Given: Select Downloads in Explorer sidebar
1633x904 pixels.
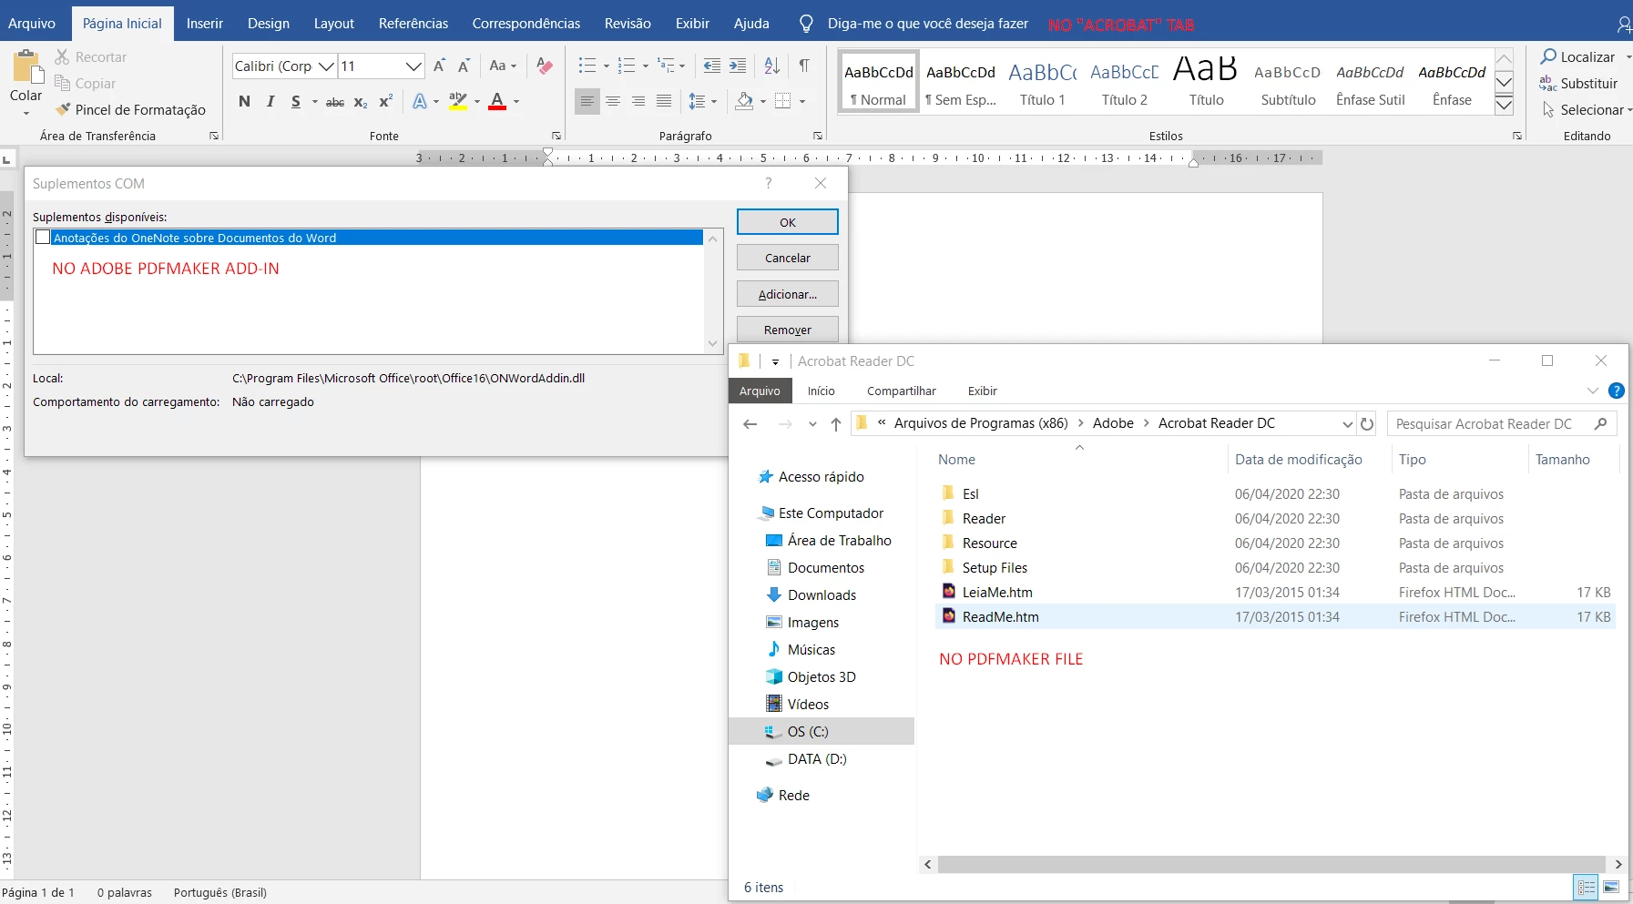Looking at the screenshot, I should (822, 595).
